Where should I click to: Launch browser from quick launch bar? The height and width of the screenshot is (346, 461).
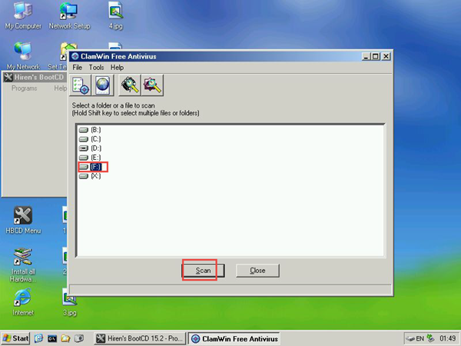pyautogui.click(x=38, y=338)
